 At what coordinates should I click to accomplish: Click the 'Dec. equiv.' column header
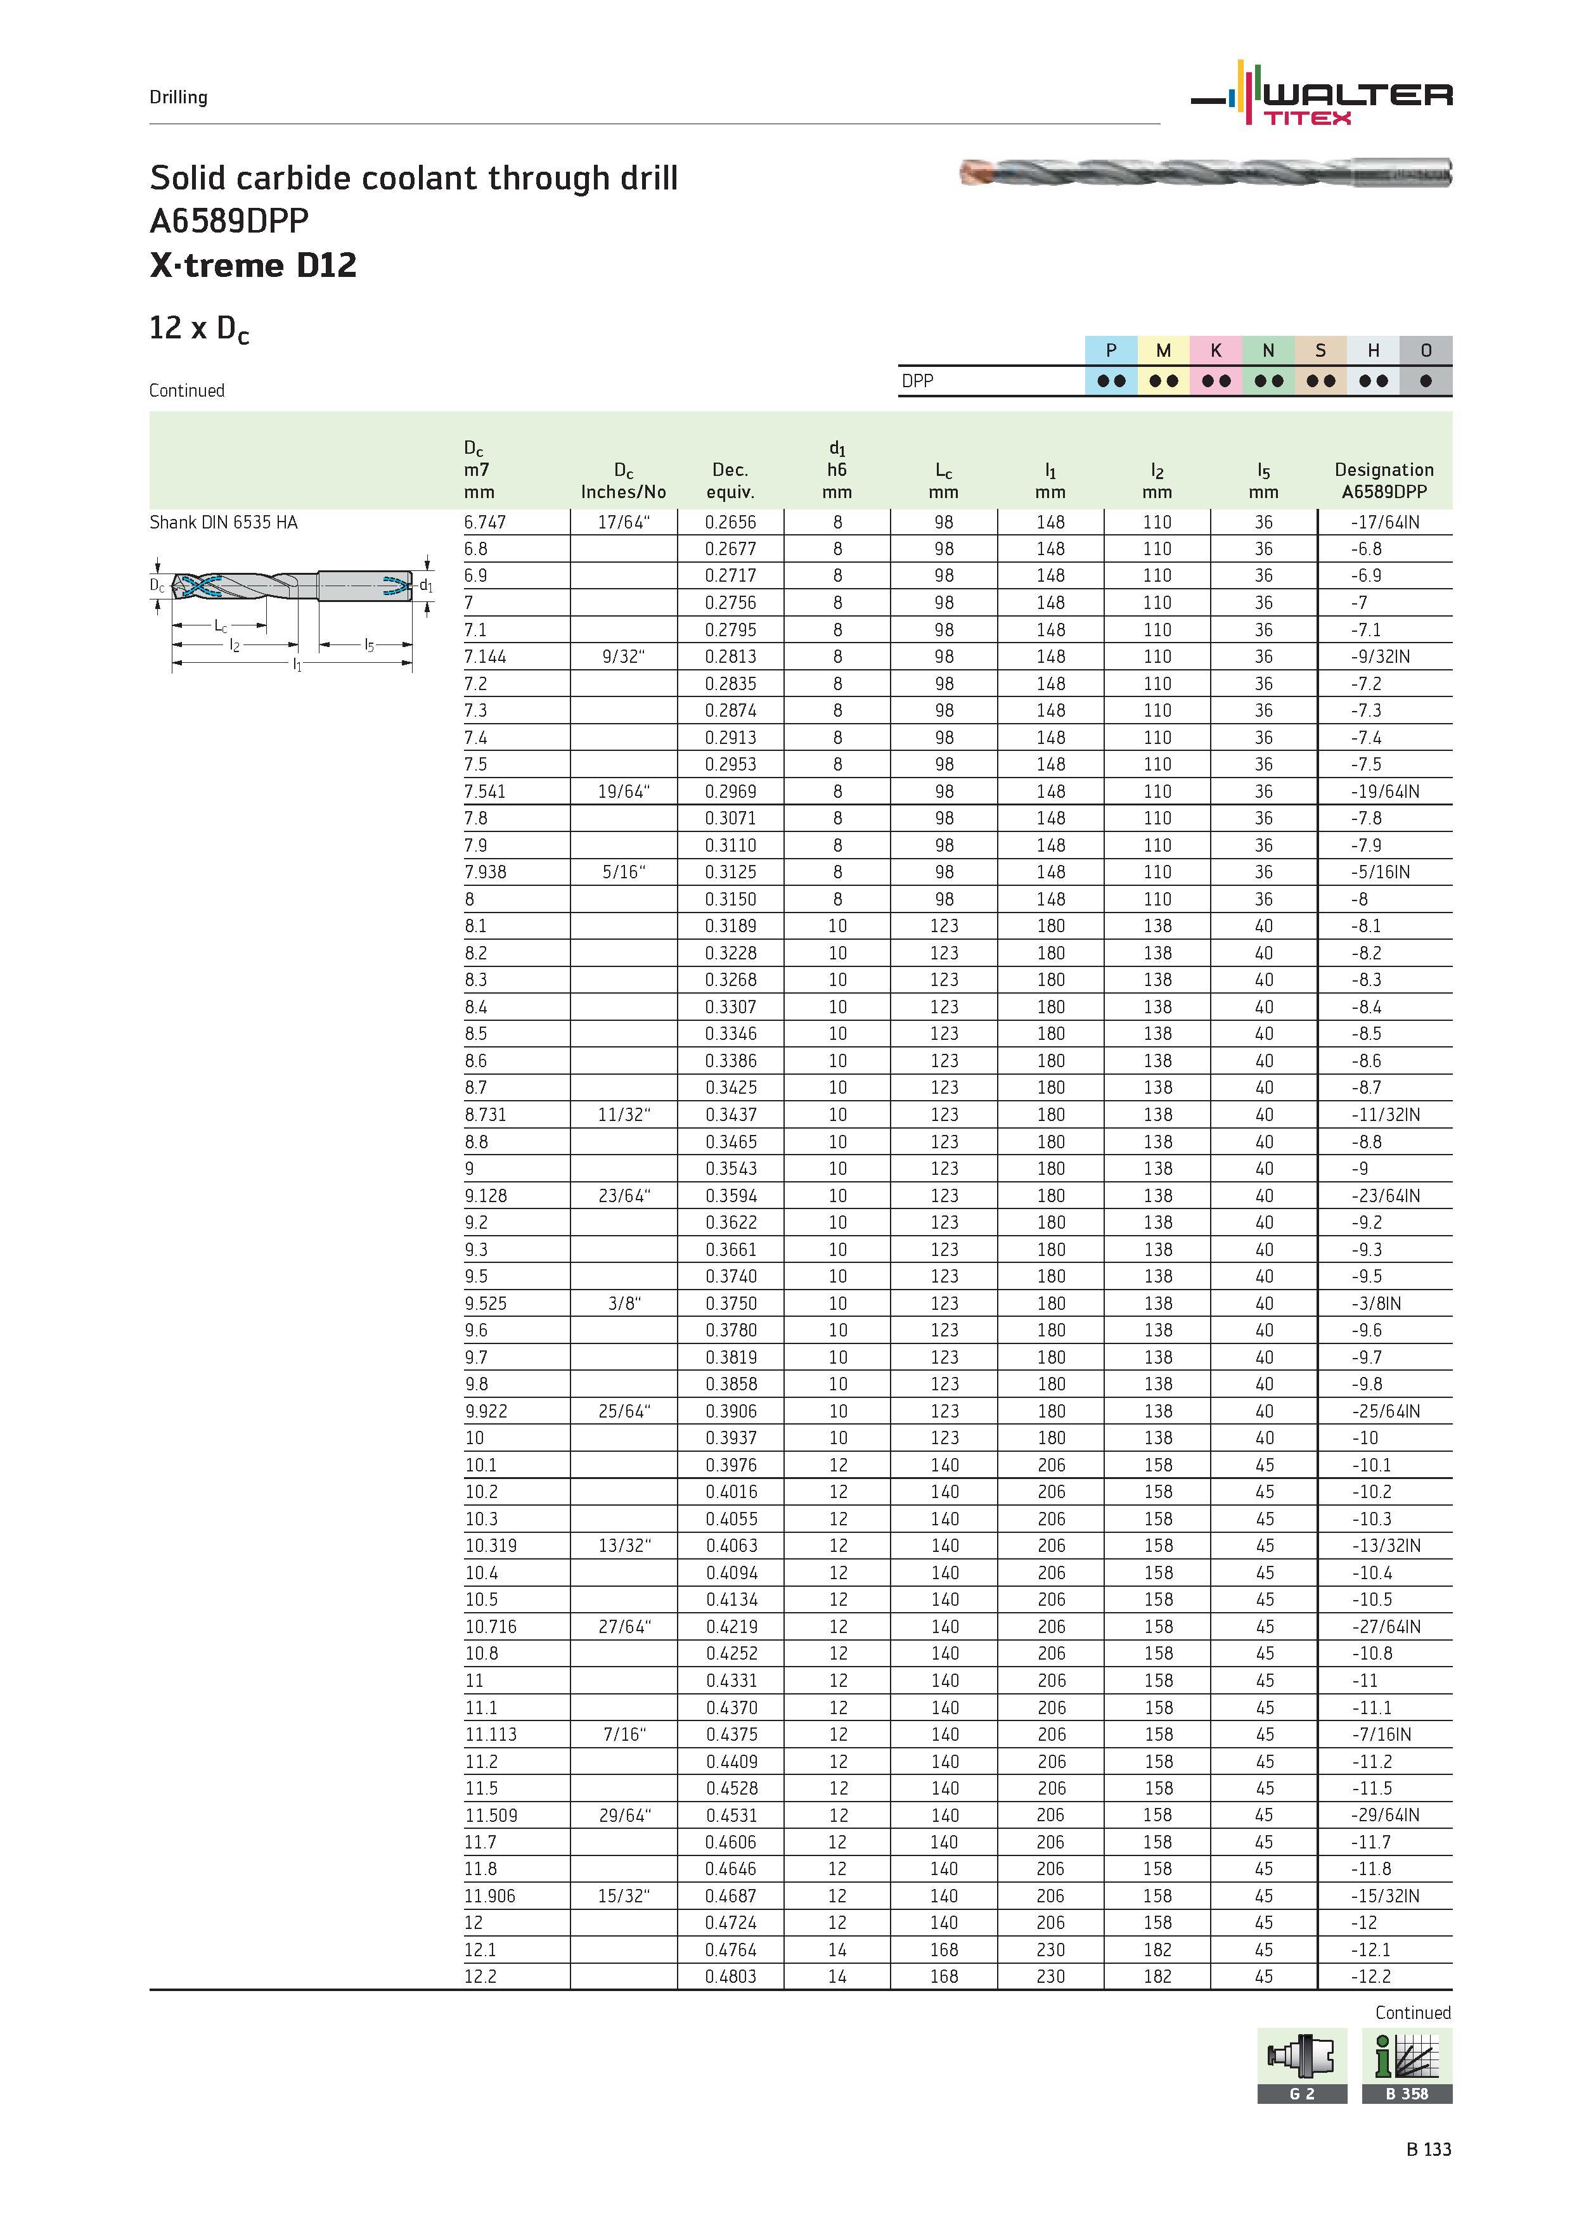click(x=730, y=481)
